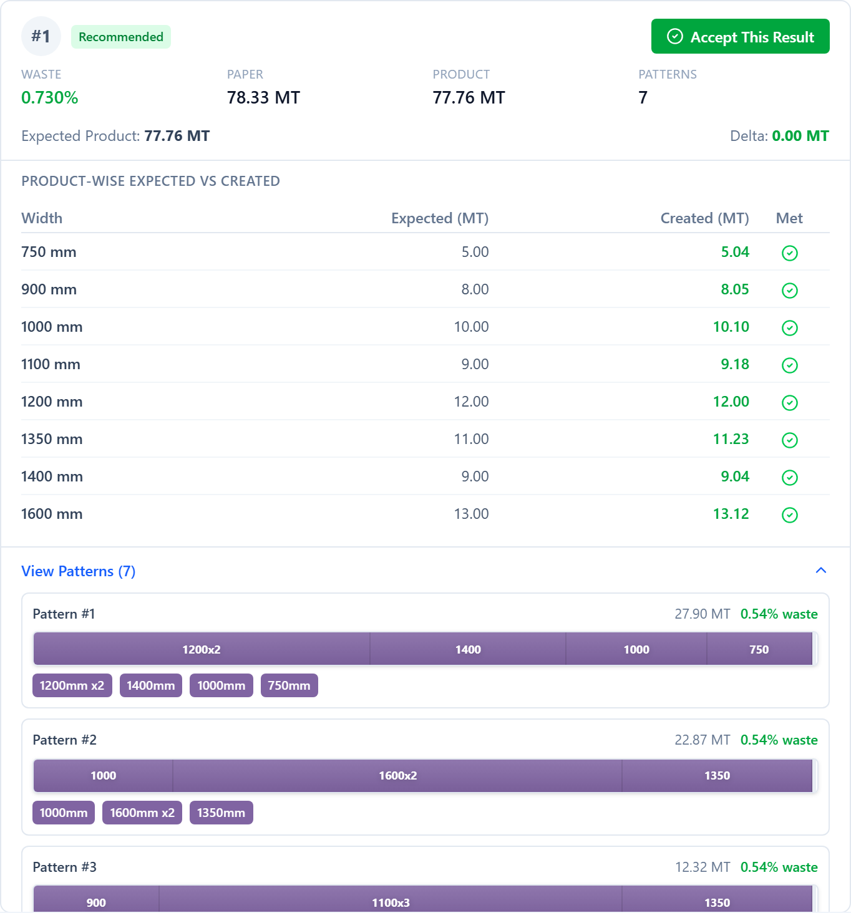The width and height of the screenshot is (851, 913).
Task: Click the Pattern #2 title
Action: pos(65,740)
